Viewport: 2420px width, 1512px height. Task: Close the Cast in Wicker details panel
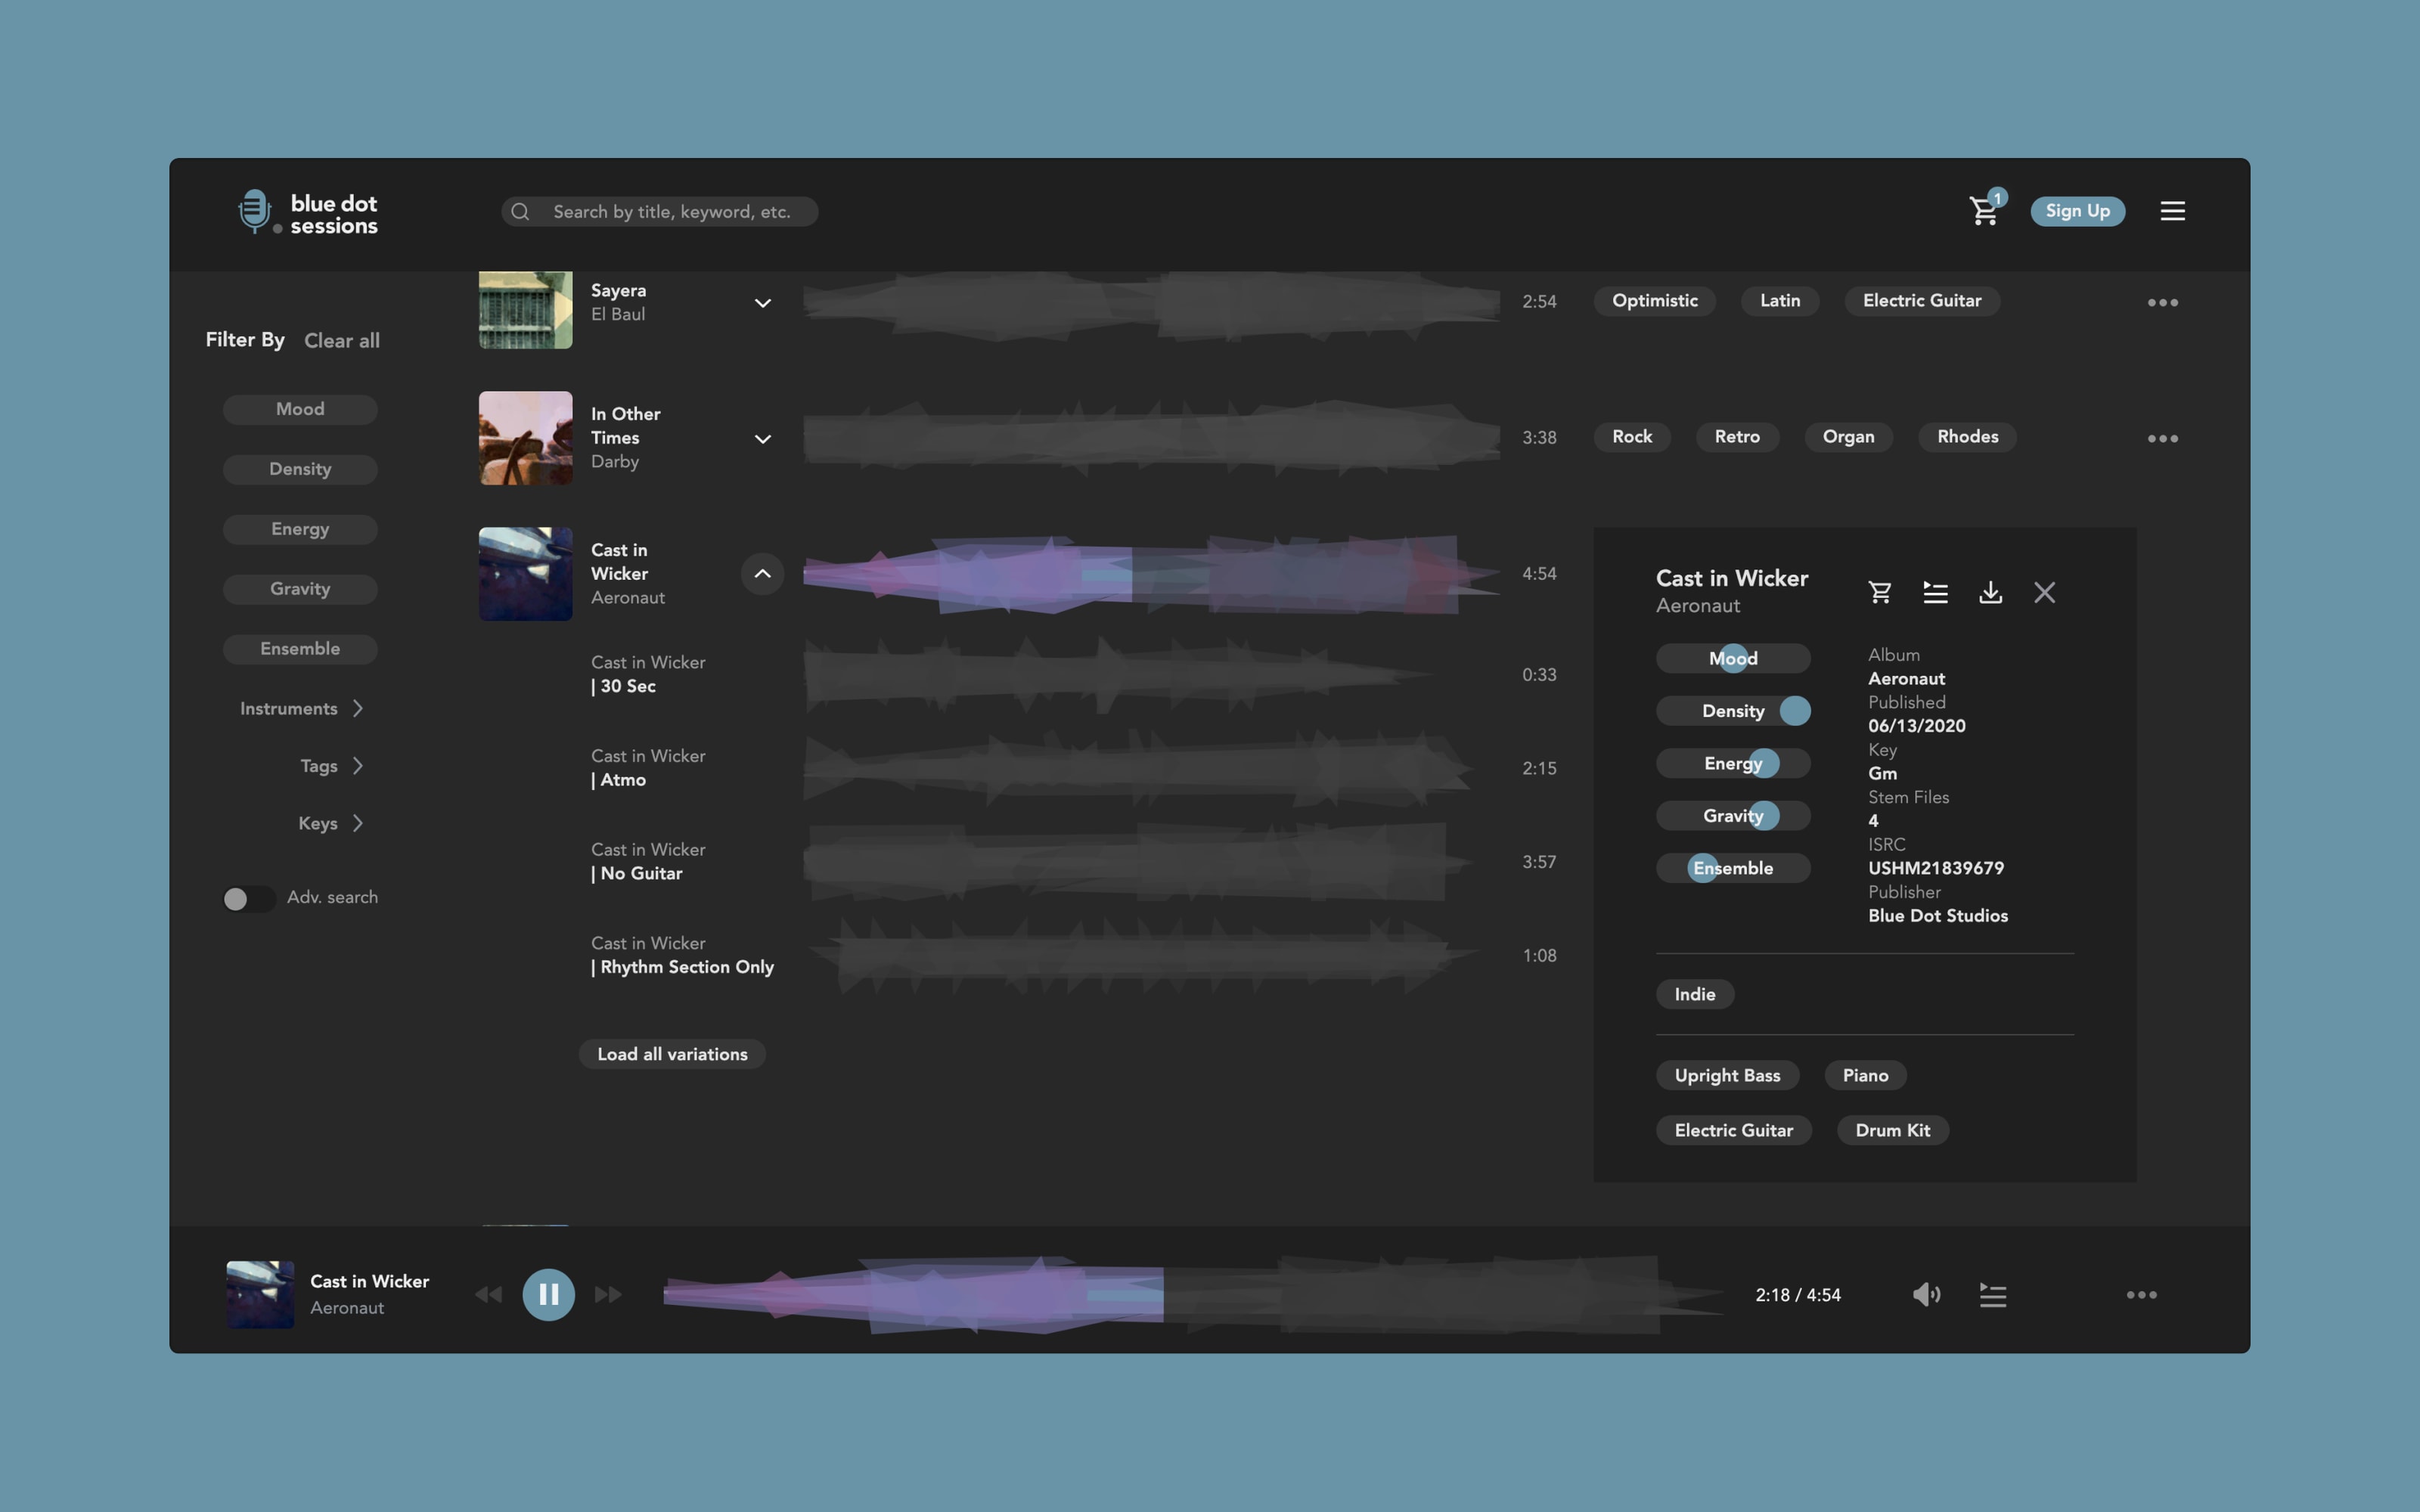[2044, 592]
